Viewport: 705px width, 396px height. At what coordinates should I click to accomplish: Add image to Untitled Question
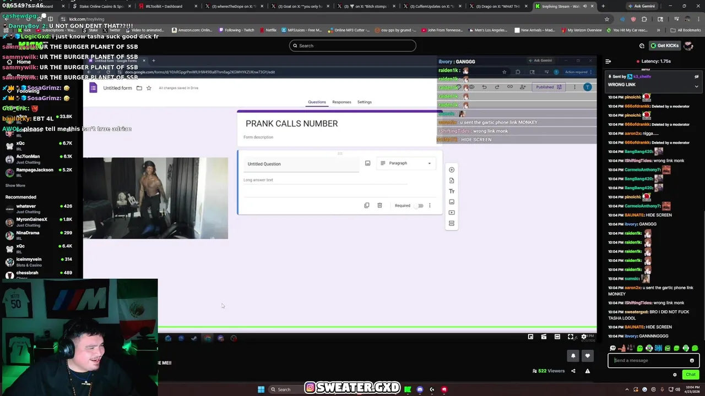click(x=367, y=163)
